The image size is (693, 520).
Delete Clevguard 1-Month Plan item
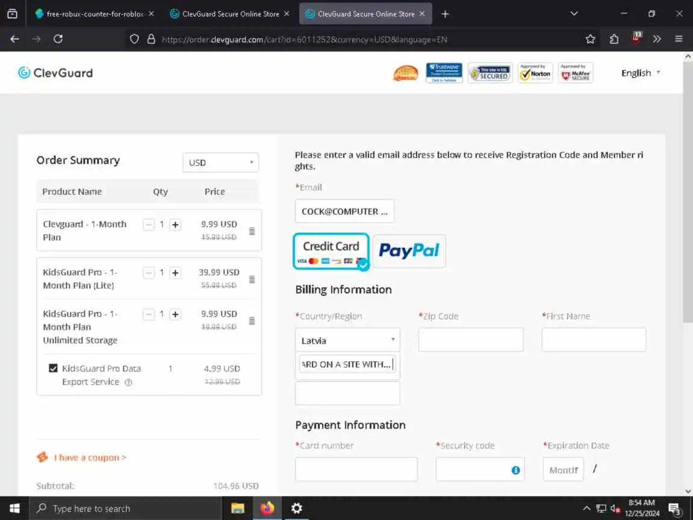coord(252,231)
